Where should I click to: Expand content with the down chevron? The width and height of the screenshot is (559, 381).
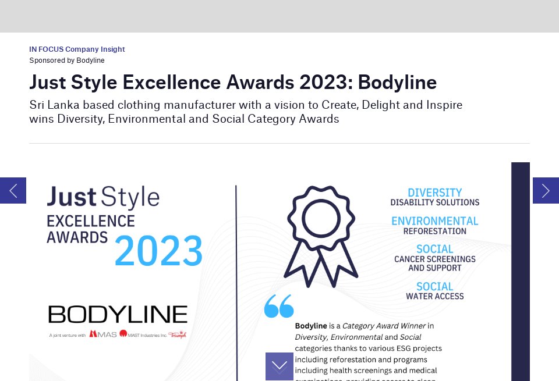(x=279, y=366)
